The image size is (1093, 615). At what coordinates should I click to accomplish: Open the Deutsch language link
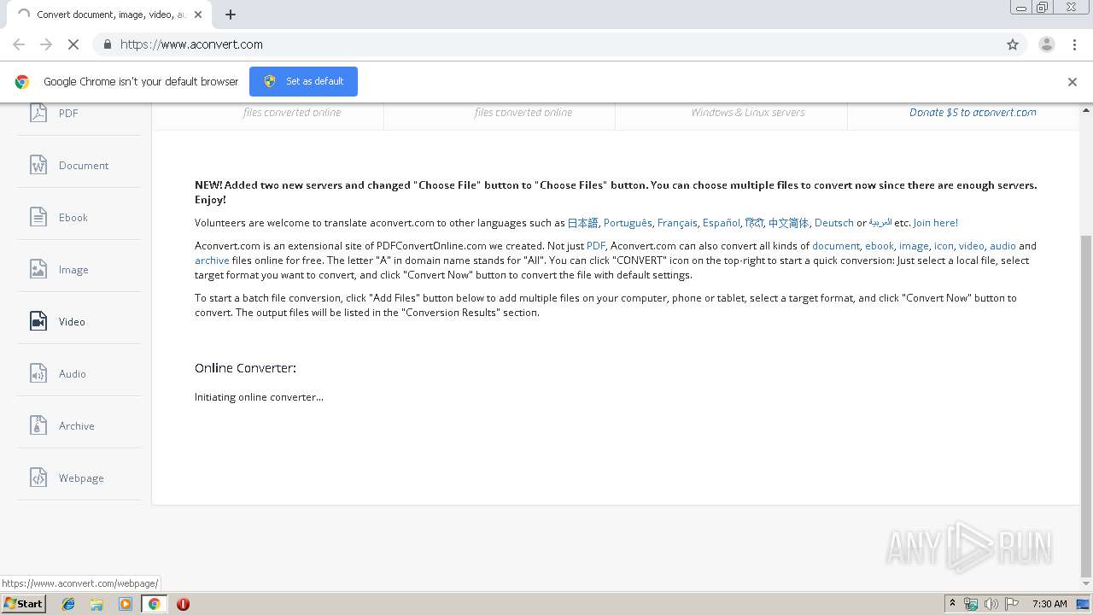point(834,223)
